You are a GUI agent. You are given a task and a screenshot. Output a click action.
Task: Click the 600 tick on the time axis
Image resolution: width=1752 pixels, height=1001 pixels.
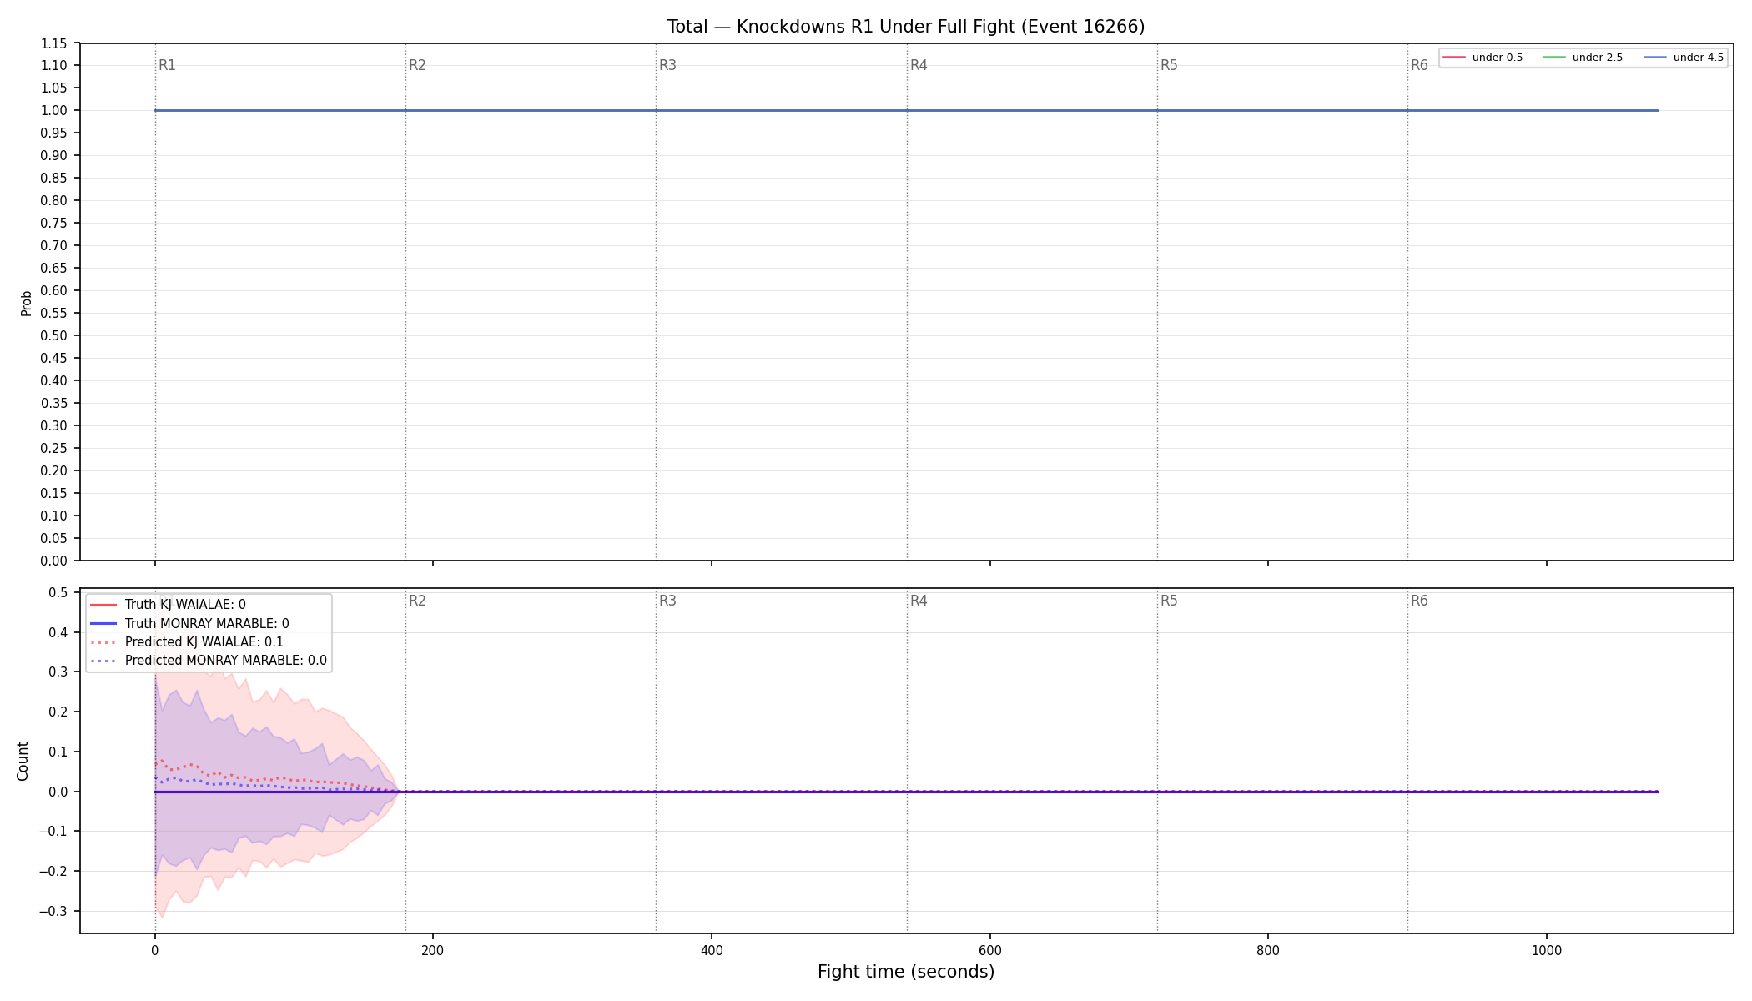pyautogui.click(x=989, y=950)
